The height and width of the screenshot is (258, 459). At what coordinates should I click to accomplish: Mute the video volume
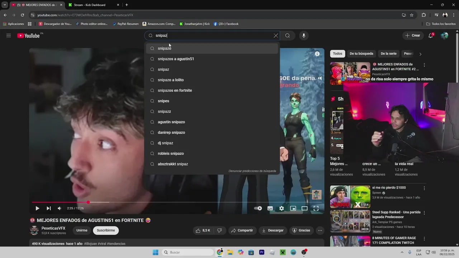tap(60, 208)
